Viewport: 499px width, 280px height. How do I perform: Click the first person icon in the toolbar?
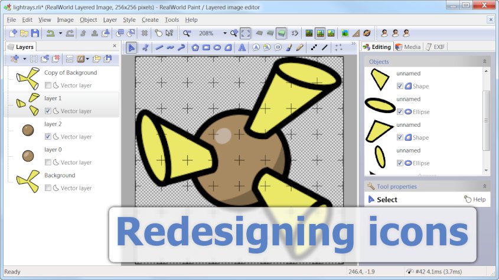pos(384,33)
